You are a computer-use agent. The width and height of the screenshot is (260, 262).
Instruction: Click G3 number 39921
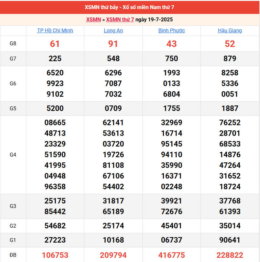(x=172, y=201)
